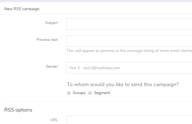This screenshot has height=124, width=192.
Task: Click the New RSS campaign page title
Action: click(x=22, y=9)
